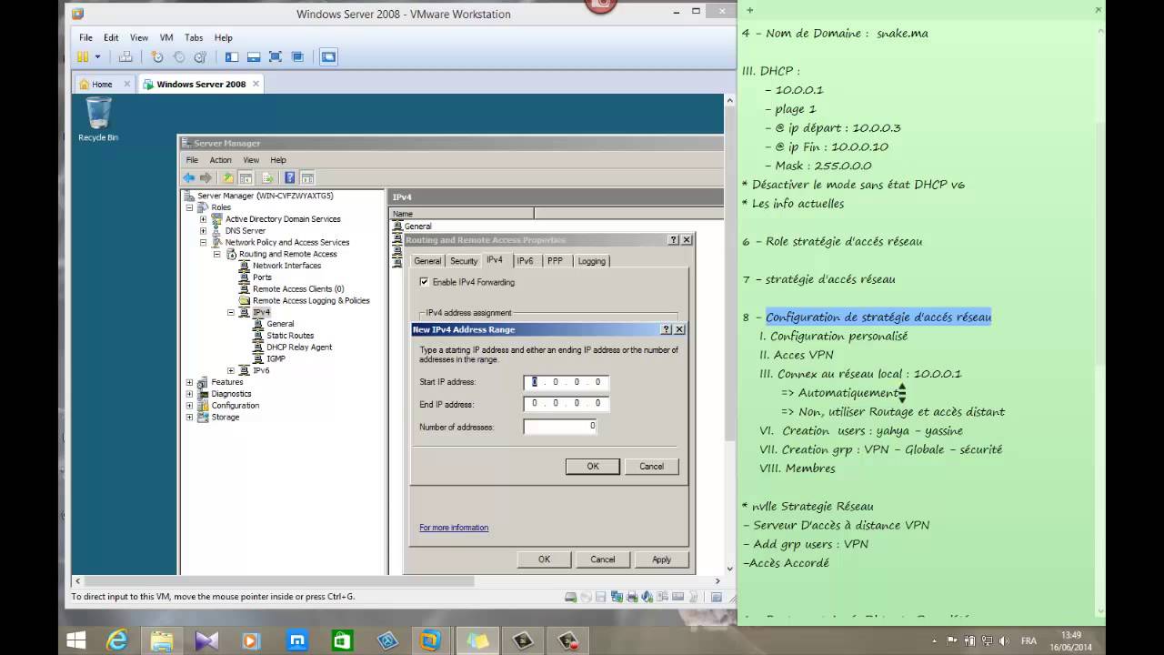Open Internet Explorer from the taskbar

[x=117, y=640]
